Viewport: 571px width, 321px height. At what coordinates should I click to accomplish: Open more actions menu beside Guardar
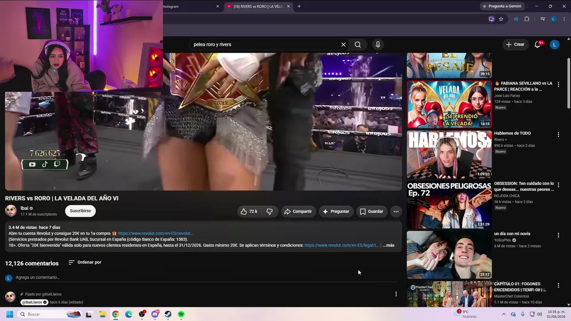click(396, 211)
